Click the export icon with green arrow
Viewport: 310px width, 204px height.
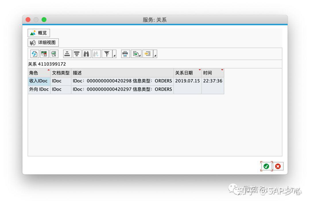(136, 54)
